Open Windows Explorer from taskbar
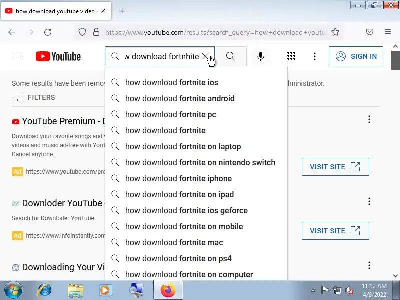This screenshot has height=300, width=400. click(x=75, y=290)
